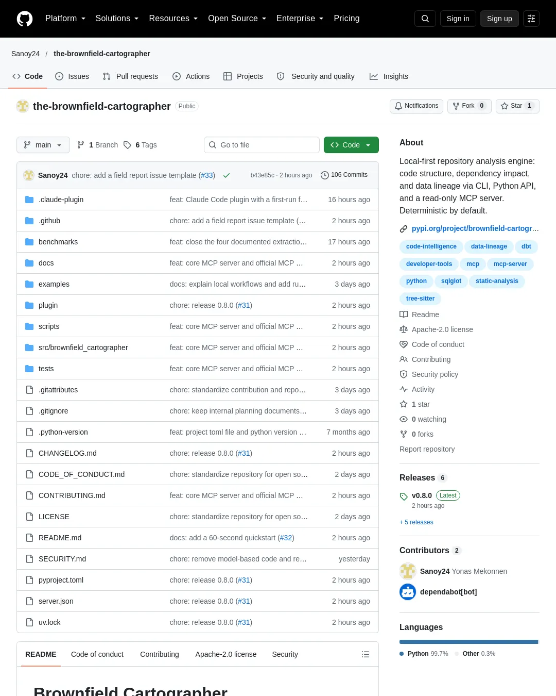Expand the Platform menu
Image resolution: width=556 pixels, height=696 pixels.
click(65, 19)
